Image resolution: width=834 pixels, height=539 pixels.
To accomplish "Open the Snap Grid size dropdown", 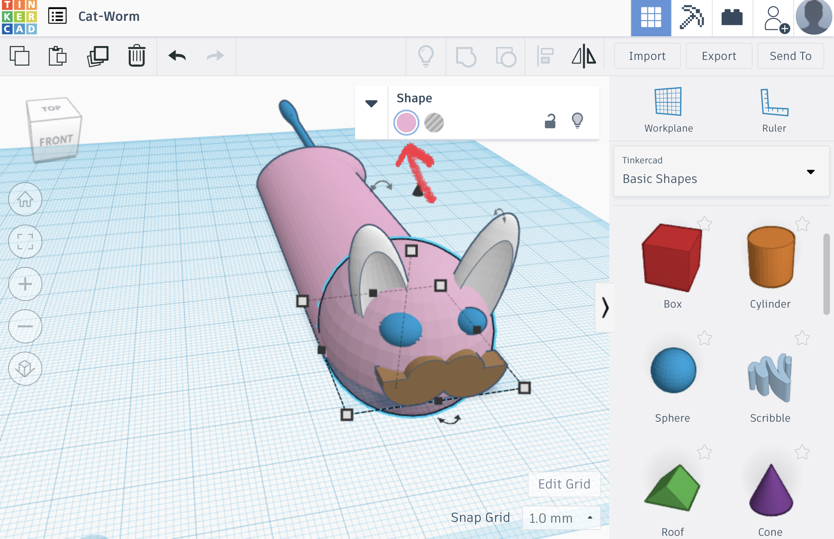I will [x=561, y=518].
